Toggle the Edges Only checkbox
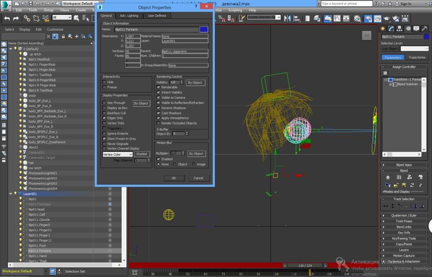 click(x=105, y=117)
